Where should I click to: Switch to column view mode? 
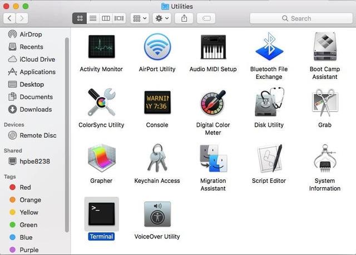pos(106,18)
